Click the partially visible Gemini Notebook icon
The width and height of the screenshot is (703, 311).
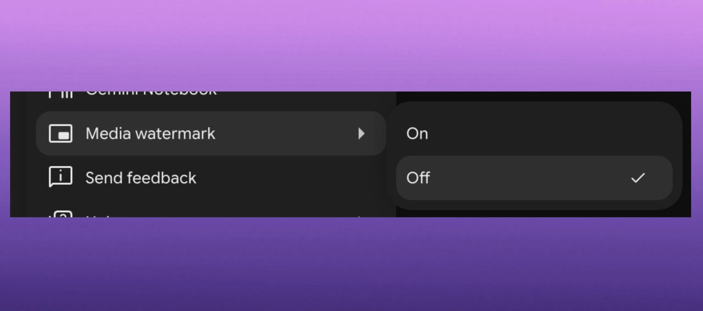point(61,95)
